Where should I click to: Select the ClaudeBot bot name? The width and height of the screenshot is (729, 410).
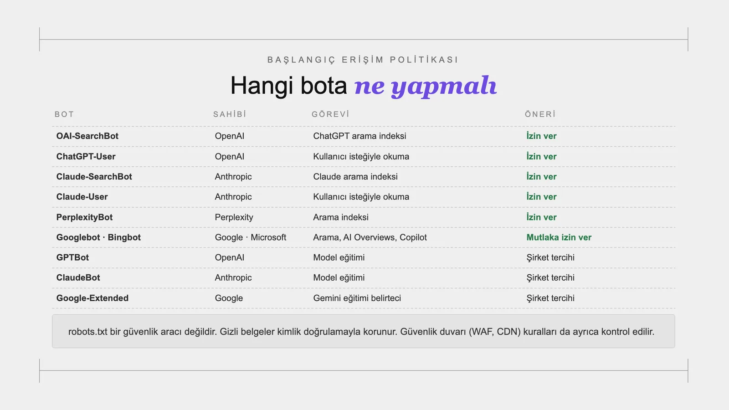pos(78,277)
